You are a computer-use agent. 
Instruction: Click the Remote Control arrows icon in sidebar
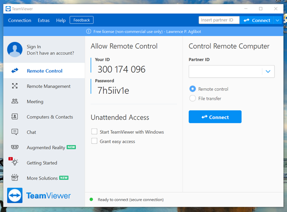tap(15, 70)
